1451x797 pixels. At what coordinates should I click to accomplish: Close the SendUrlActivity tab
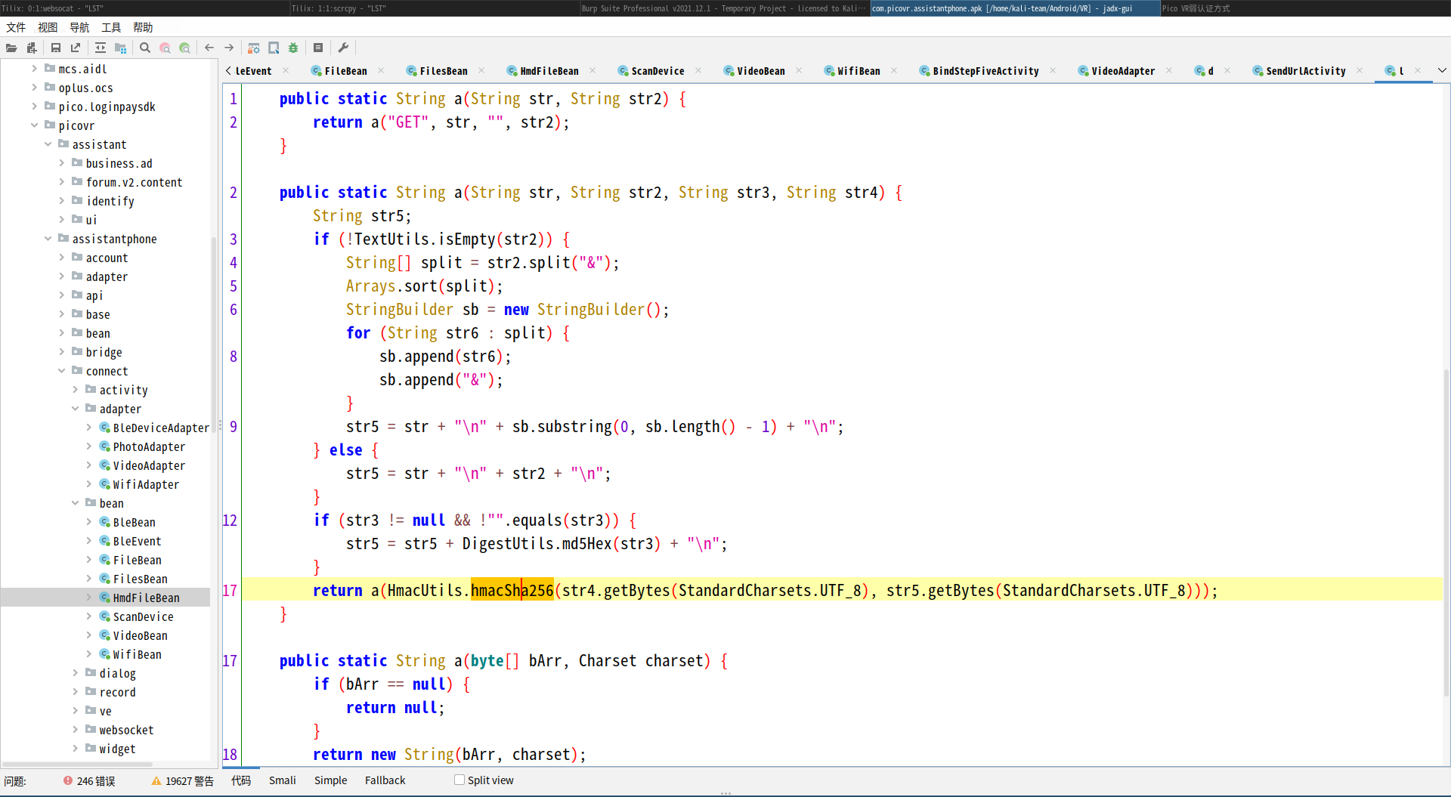point(1360,70)
